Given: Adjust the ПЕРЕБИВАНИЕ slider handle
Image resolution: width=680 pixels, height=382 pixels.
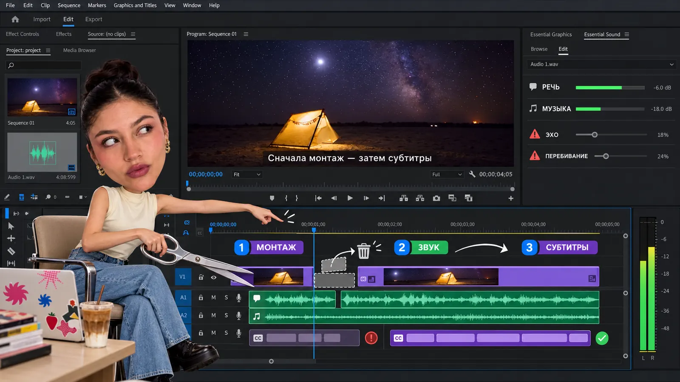Looking at the screenshot, I should [606, 156].
